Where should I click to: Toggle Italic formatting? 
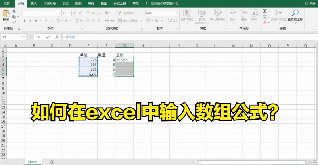[x=30, y=20]
